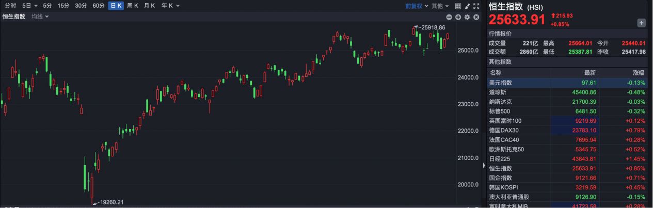Click the 恒生指数 label above the chart
The image size is (653, 208).
pos(13,17)
